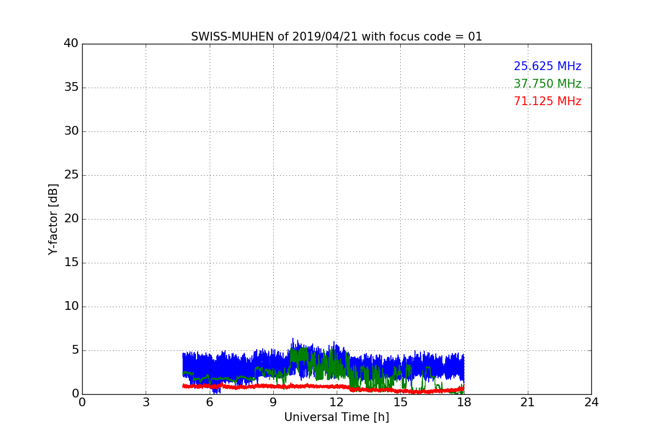Image resolution: width=657 pixels, height=438 pixels.
Task: Click the 'Y-factor [dB]' axis label
Action: pyautogui.click(x=53, y=219)
